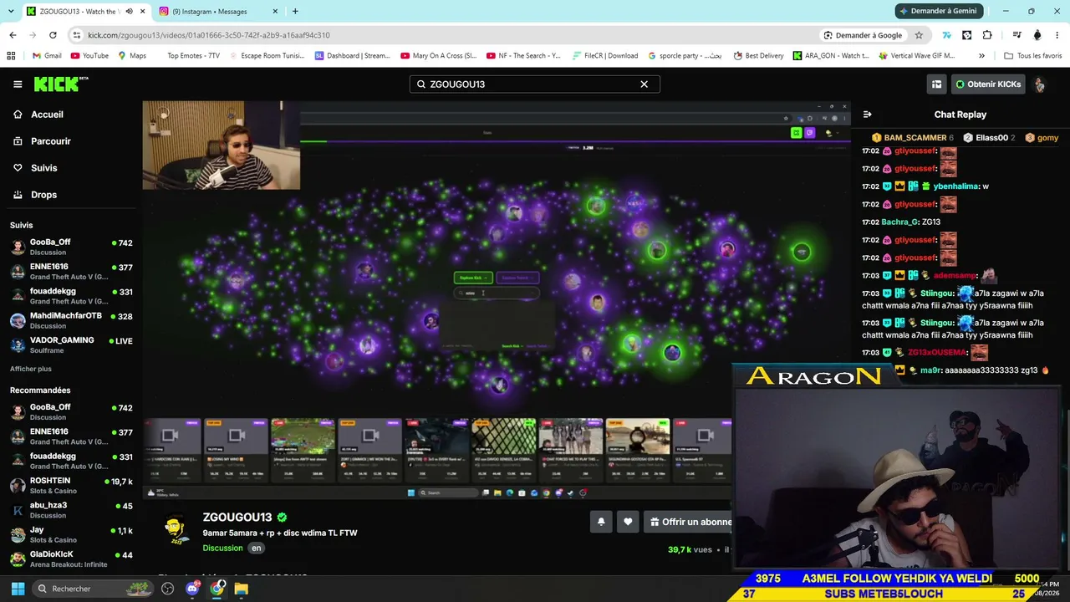Clear the ZGOUGOU13 search field

(x=644, y=84)
